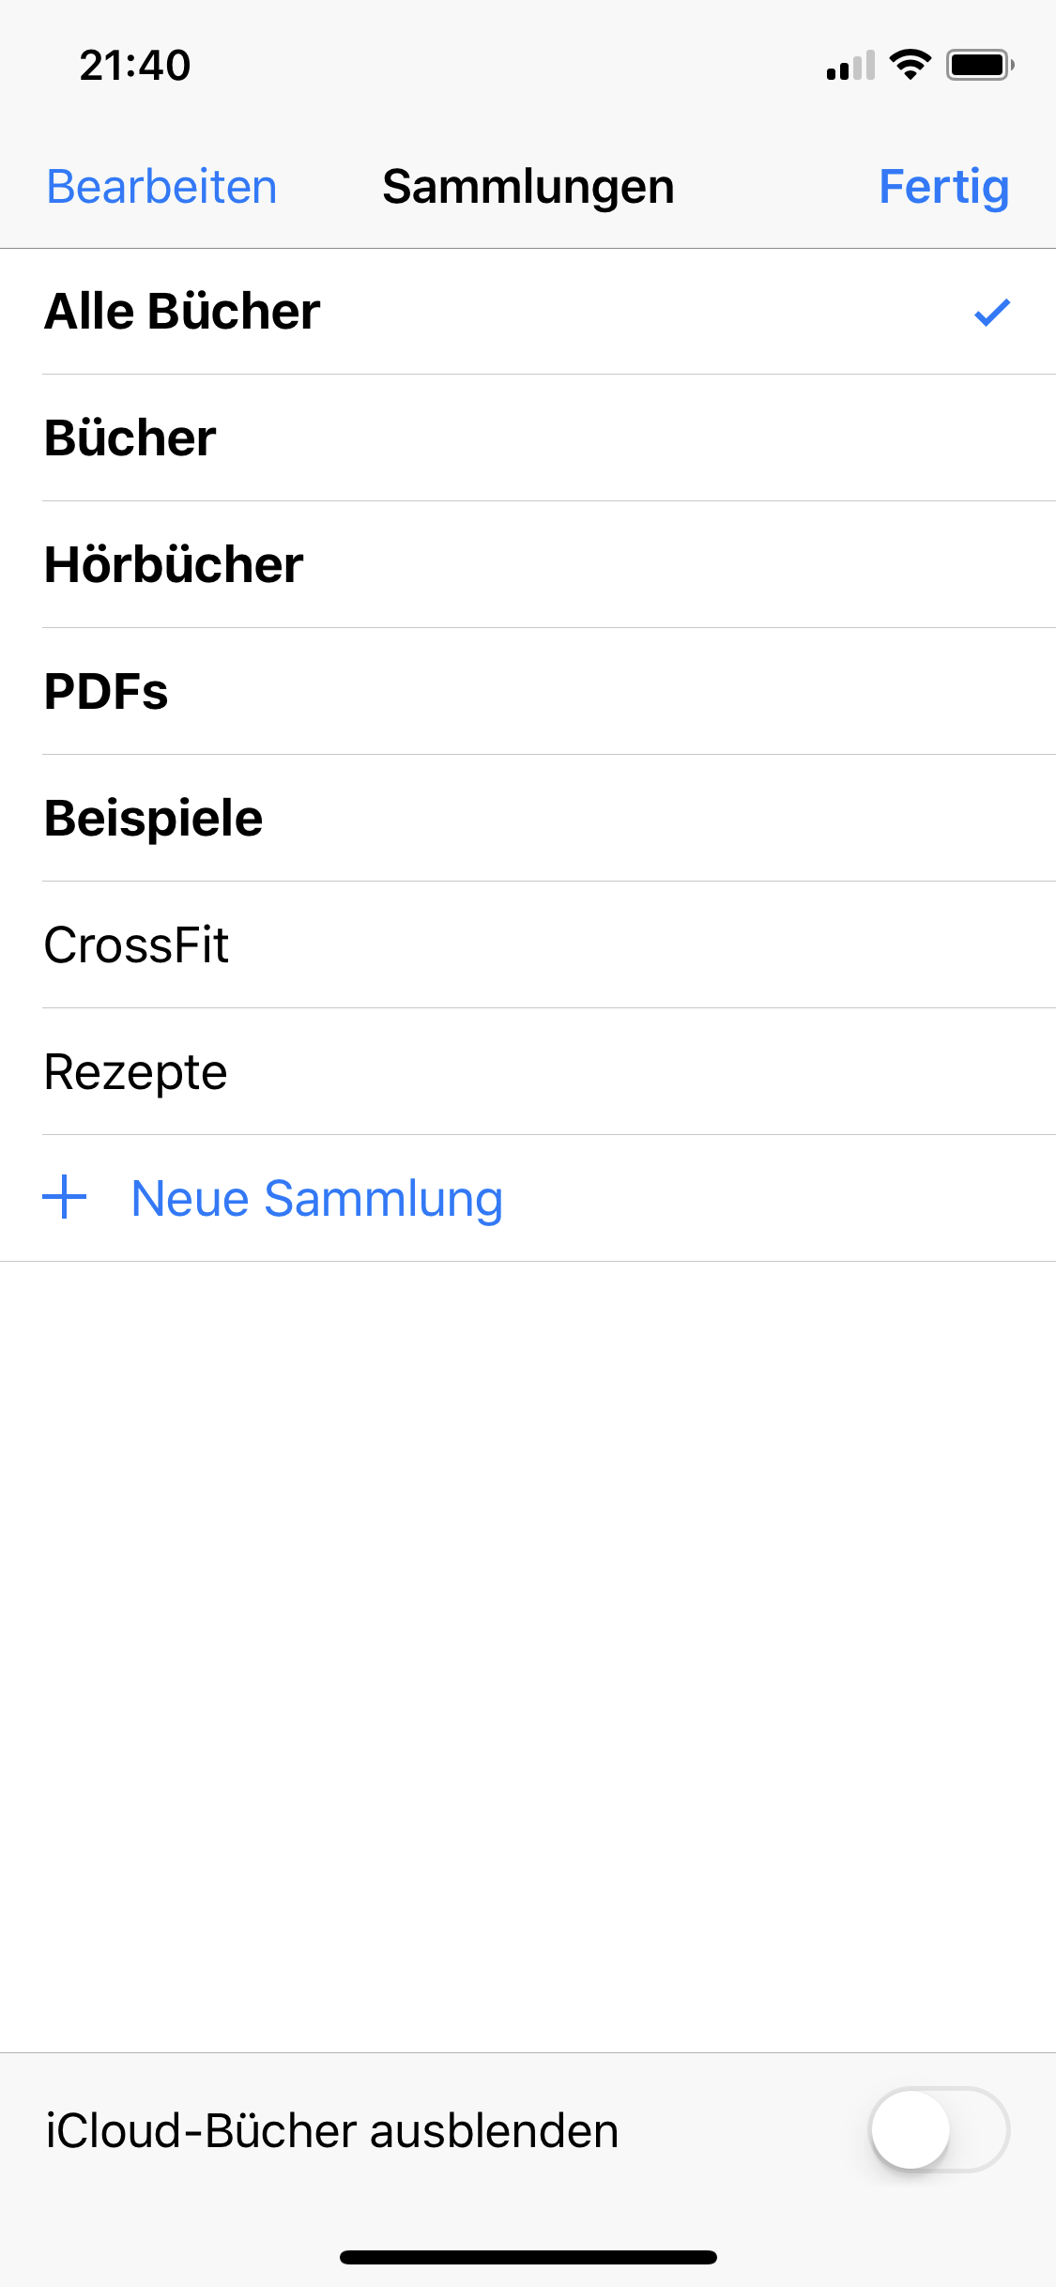
Task: Open the Rezepte collection
Action: (136, 1072)
